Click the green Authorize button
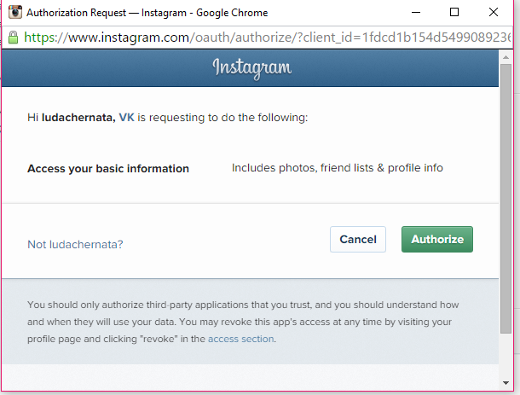Image resolution: width=520 pixels, height=395 pixels. coord(437,240)
